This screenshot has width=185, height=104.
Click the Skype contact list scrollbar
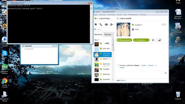113,45
